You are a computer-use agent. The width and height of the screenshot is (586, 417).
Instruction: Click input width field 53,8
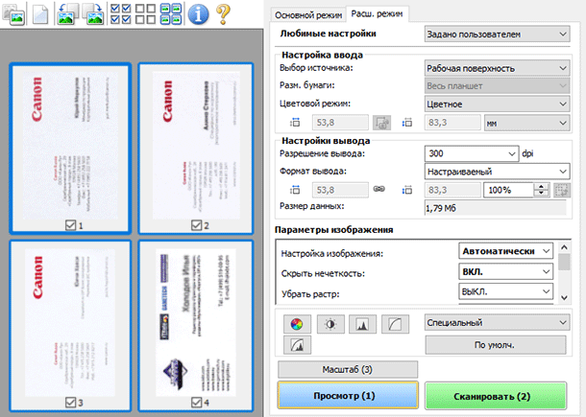tap(340, 123)
